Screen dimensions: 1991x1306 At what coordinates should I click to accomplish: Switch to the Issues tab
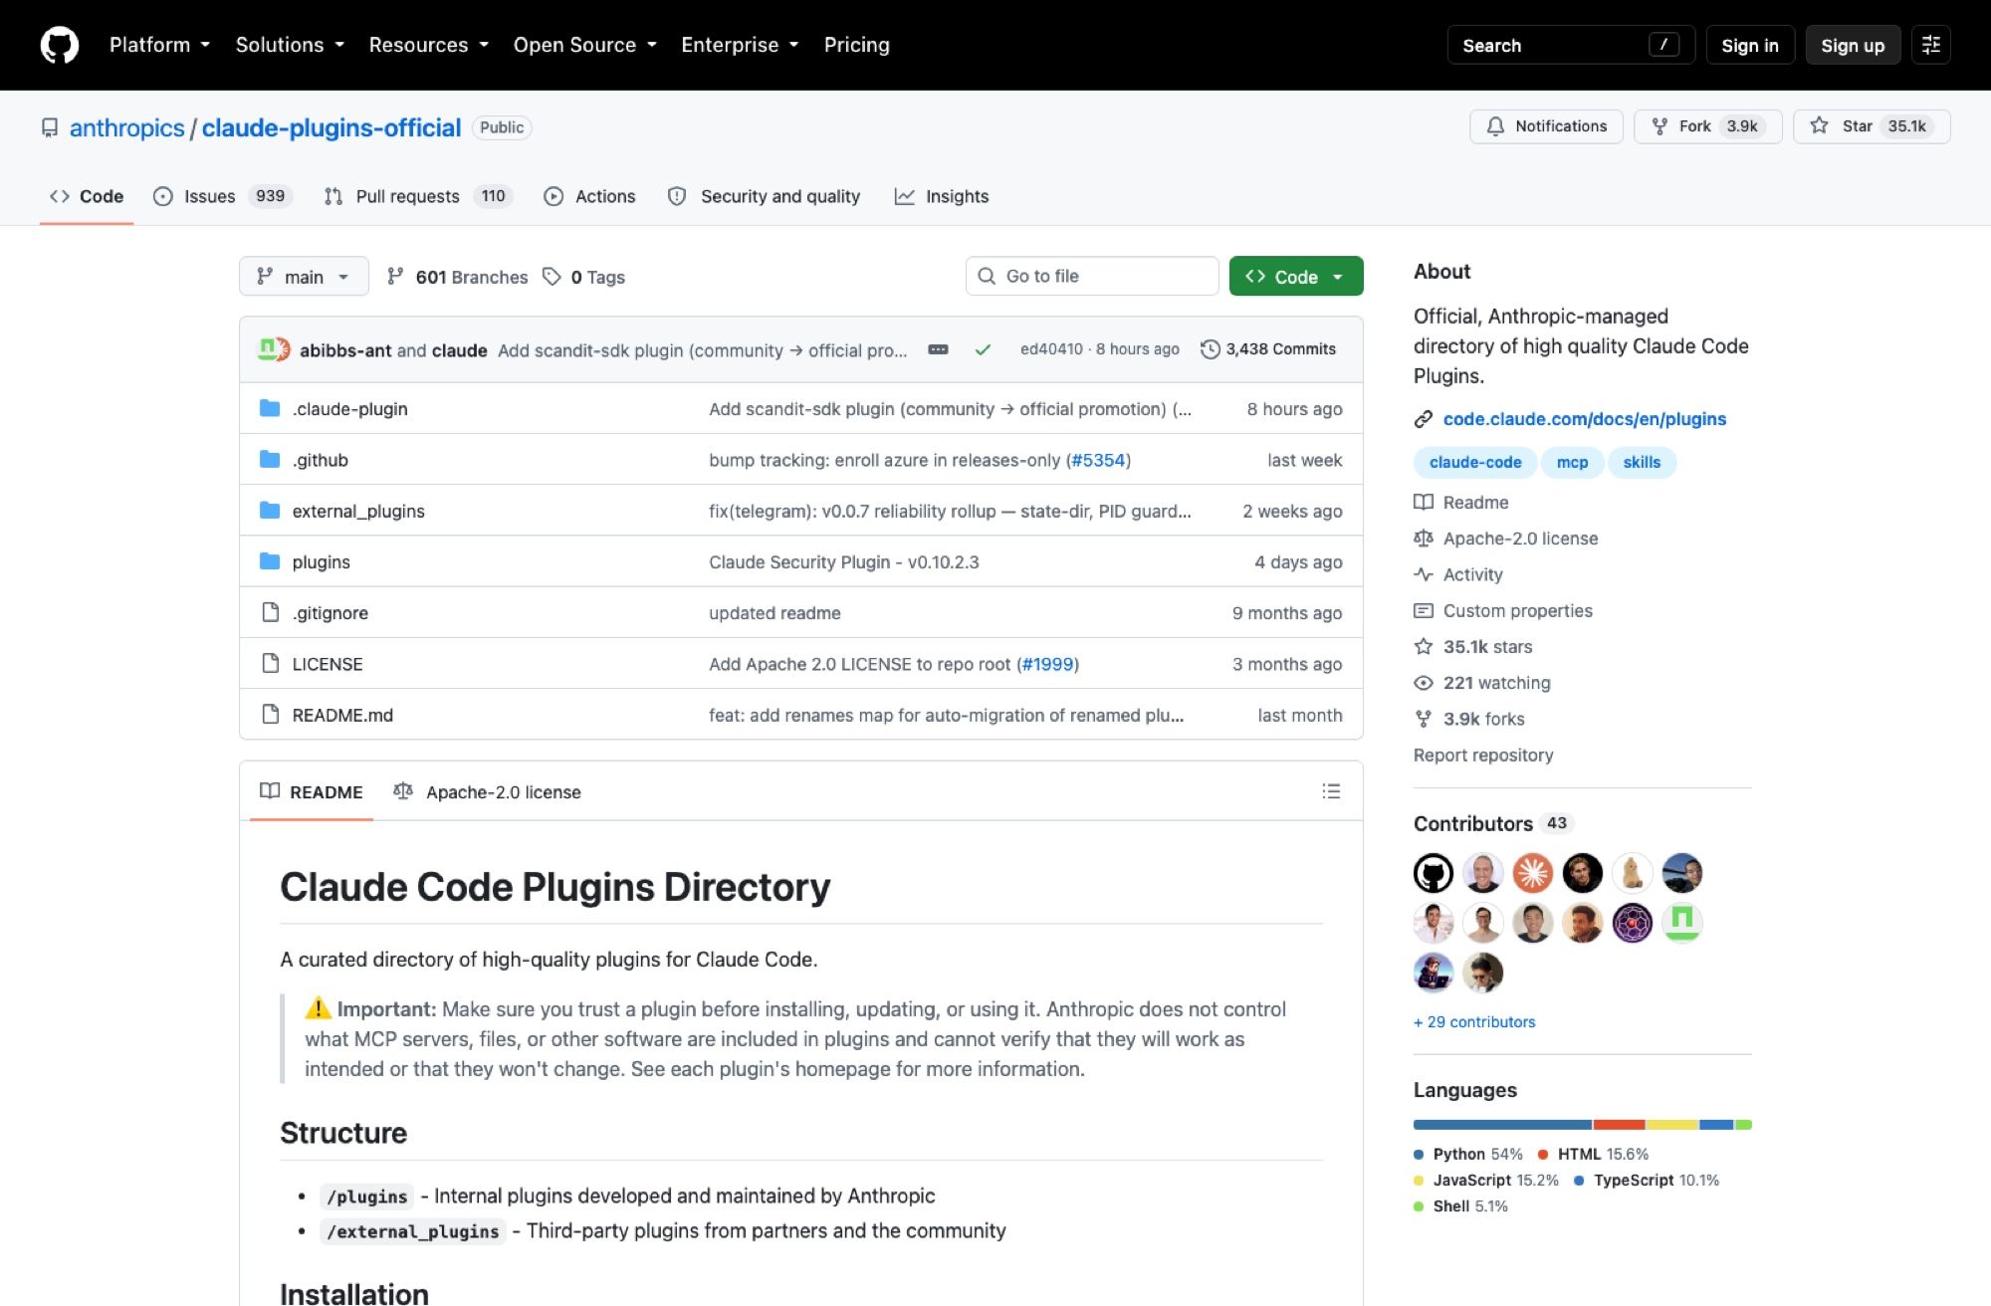[x=224, y=196]
